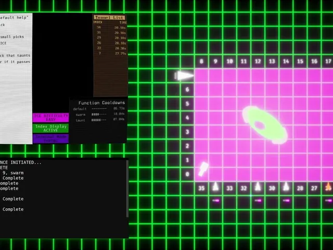The width and height of the screenshot is (333, 250).
Task: Select the green disc ICE on grid
Action: [x=265, y=125]
